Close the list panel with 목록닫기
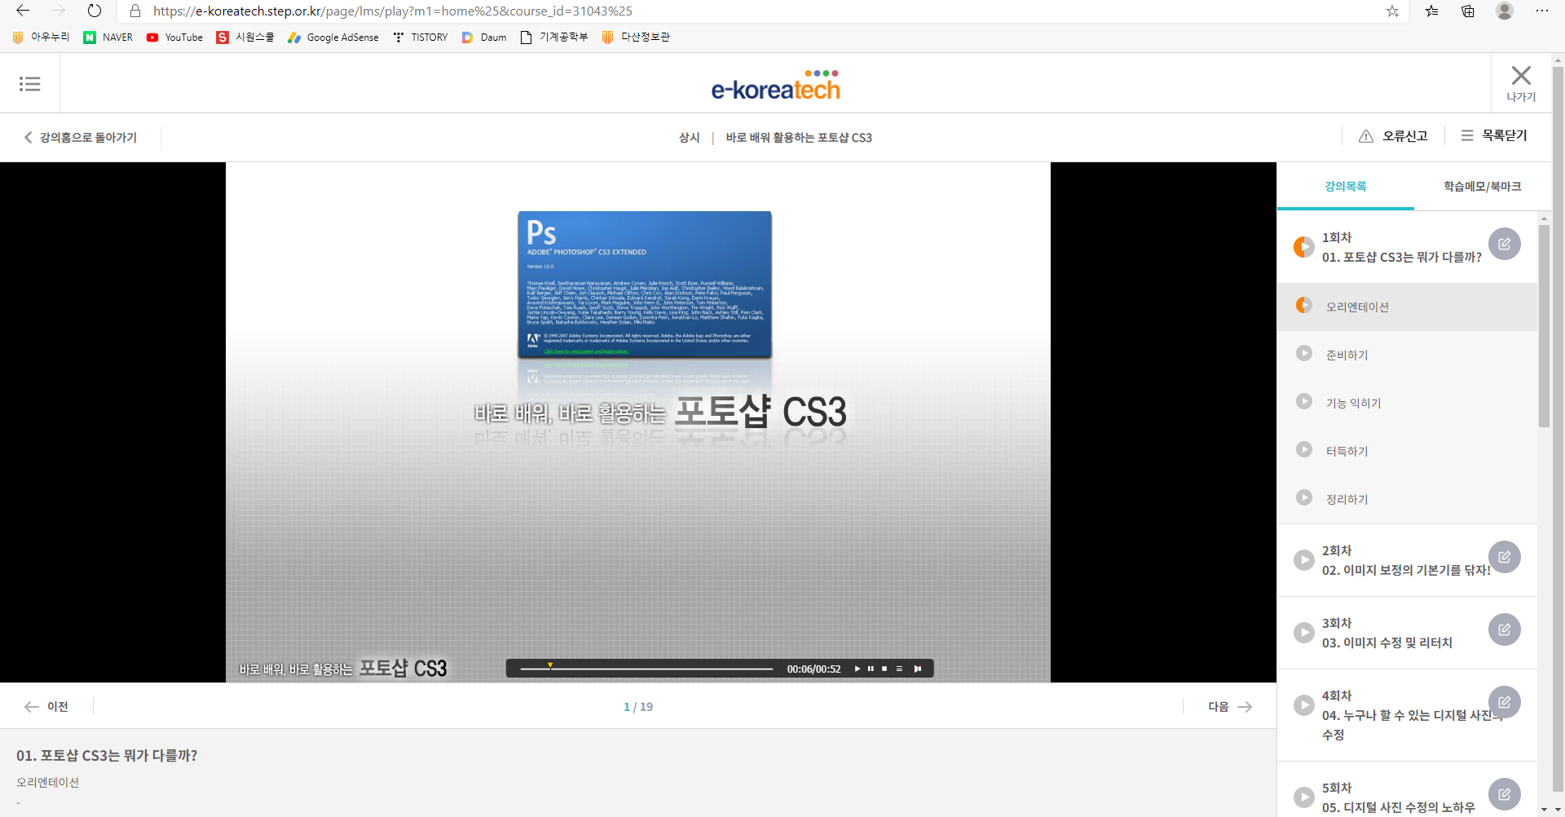 point(1494,135)
